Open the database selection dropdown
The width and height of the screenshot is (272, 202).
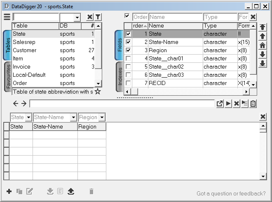pos(77,17)
